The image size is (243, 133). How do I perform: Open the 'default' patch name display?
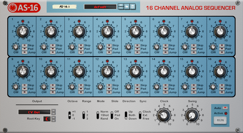(100, 7)
